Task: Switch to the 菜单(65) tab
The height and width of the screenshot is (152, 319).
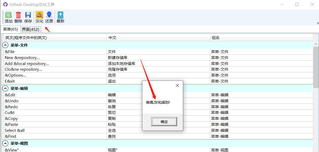Action: [10, 29]
